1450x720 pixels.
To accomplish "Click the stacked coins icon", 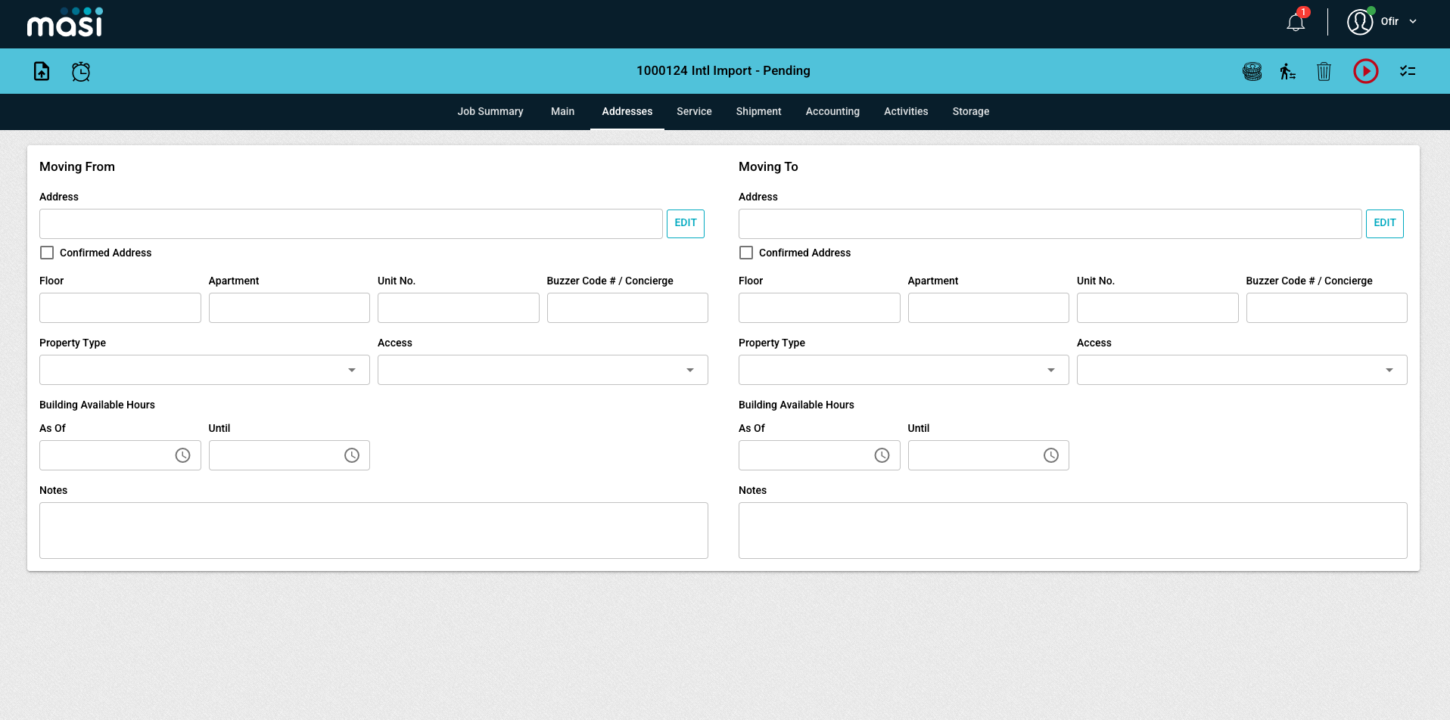I will pos(1252,71).
